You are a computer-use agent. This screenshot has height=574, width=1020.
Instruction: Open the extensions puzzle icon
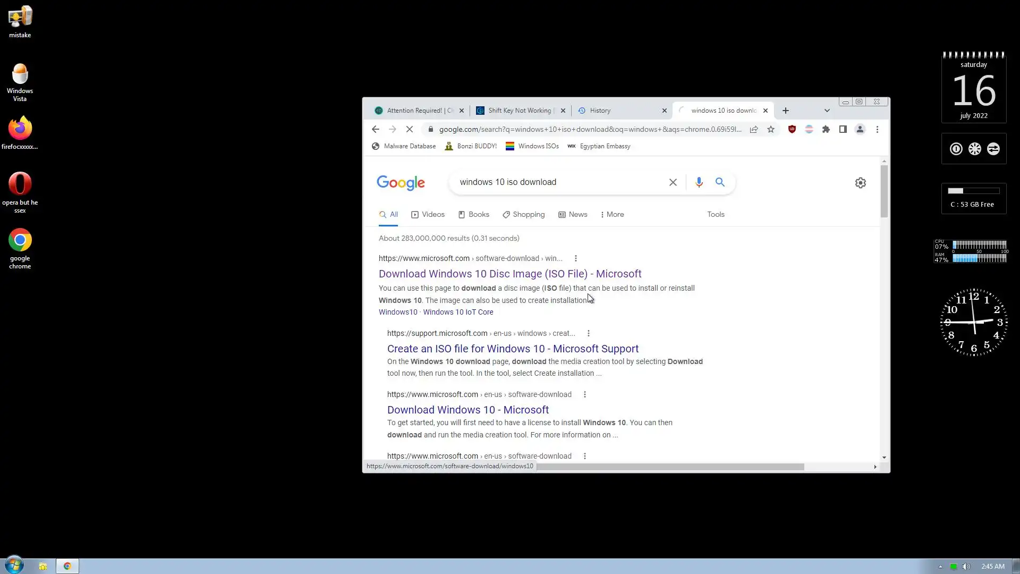(x=826, y=129)
